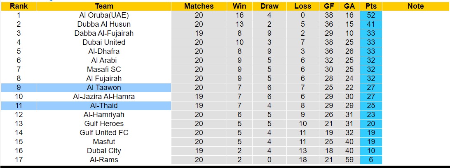
Task: Click the Loss column header
Action: (303, 6)
